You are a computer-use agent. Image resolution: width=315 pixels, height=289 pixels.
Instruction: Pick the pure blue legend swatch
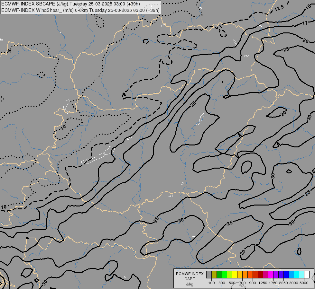click(x=286, y=275)
